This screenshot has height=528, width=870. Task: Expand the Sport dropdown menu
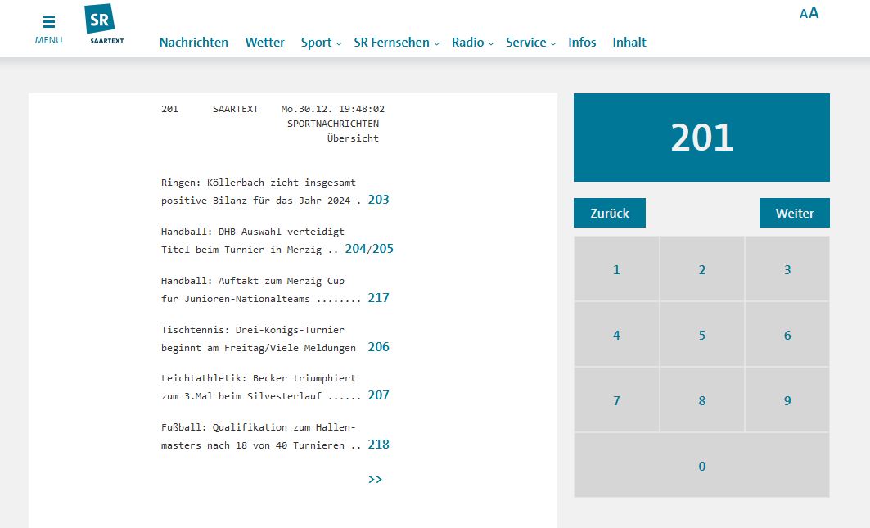(321, 43)
